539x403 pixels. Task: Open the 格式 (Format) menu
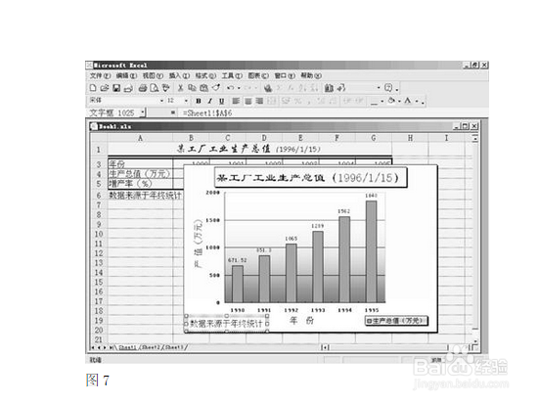[x=205, y=75]
